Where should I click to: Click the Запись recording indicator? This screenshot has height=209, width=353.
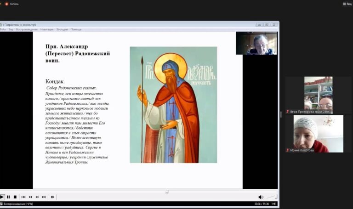pos(12,4)
